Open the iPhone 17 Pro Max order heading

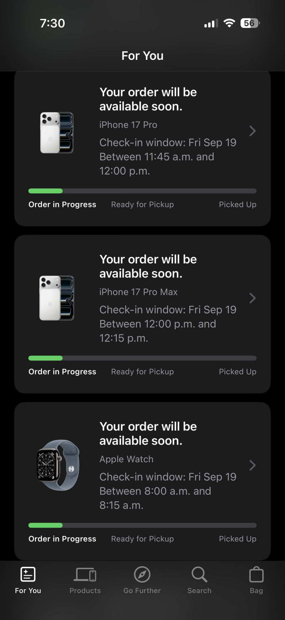[148, 266]
